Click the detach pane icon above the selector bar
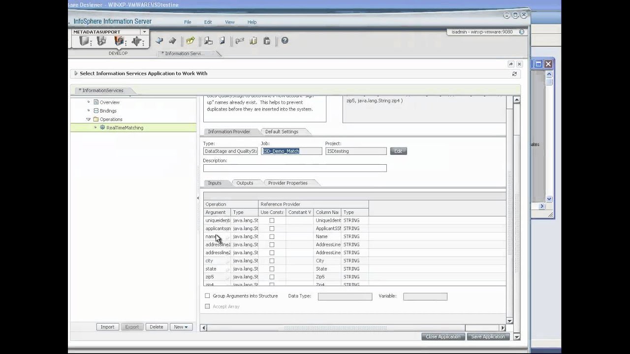The image size is (630, 354). (511, 64)
